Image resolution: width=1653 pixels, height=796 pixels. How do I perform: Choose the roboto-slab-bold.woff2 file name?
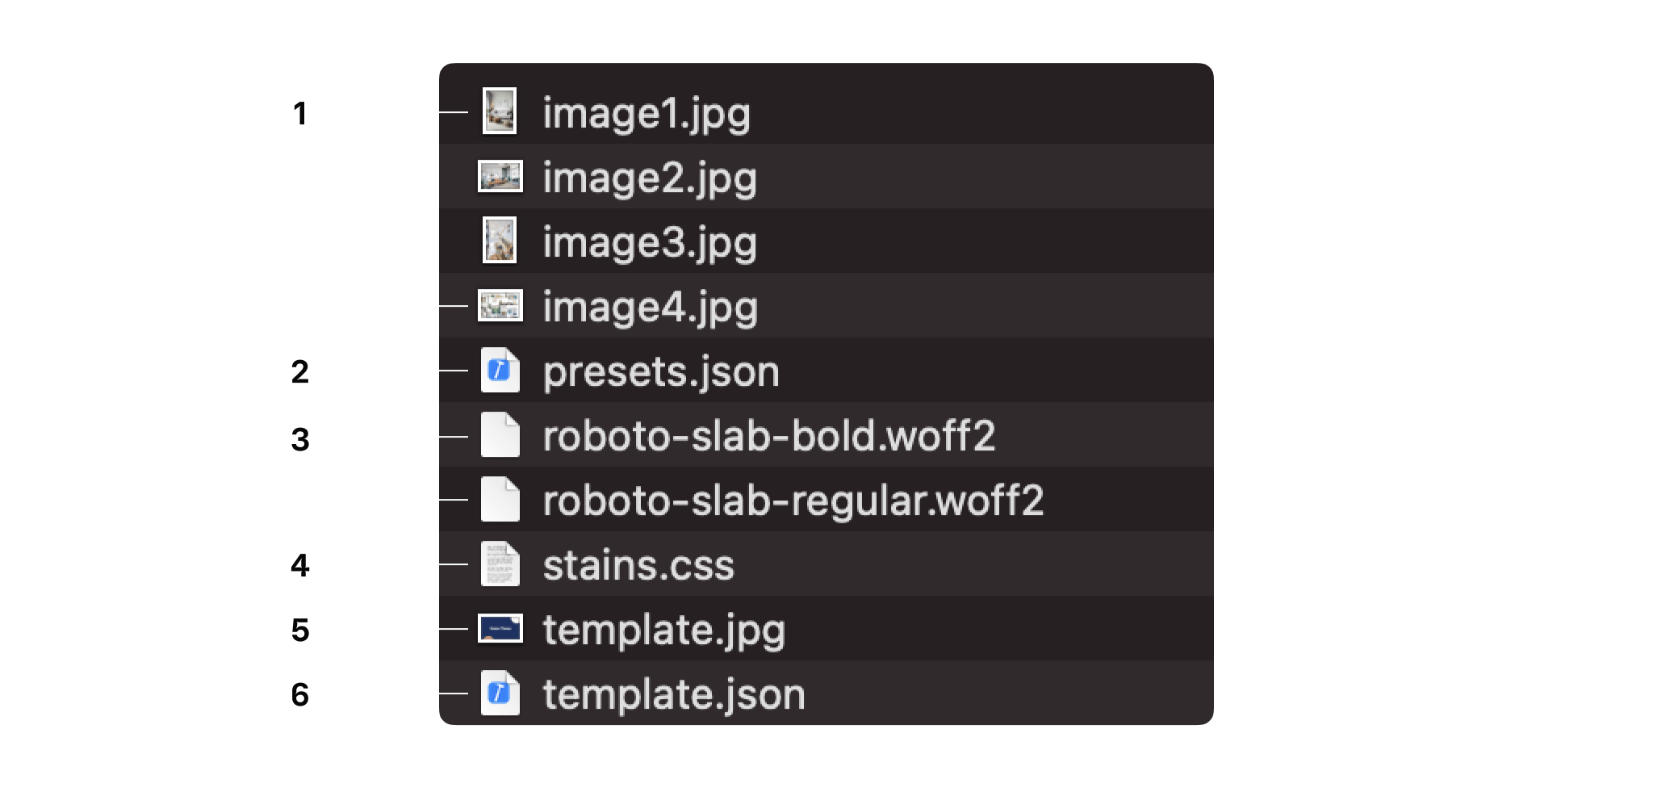(x=769, y=436)
